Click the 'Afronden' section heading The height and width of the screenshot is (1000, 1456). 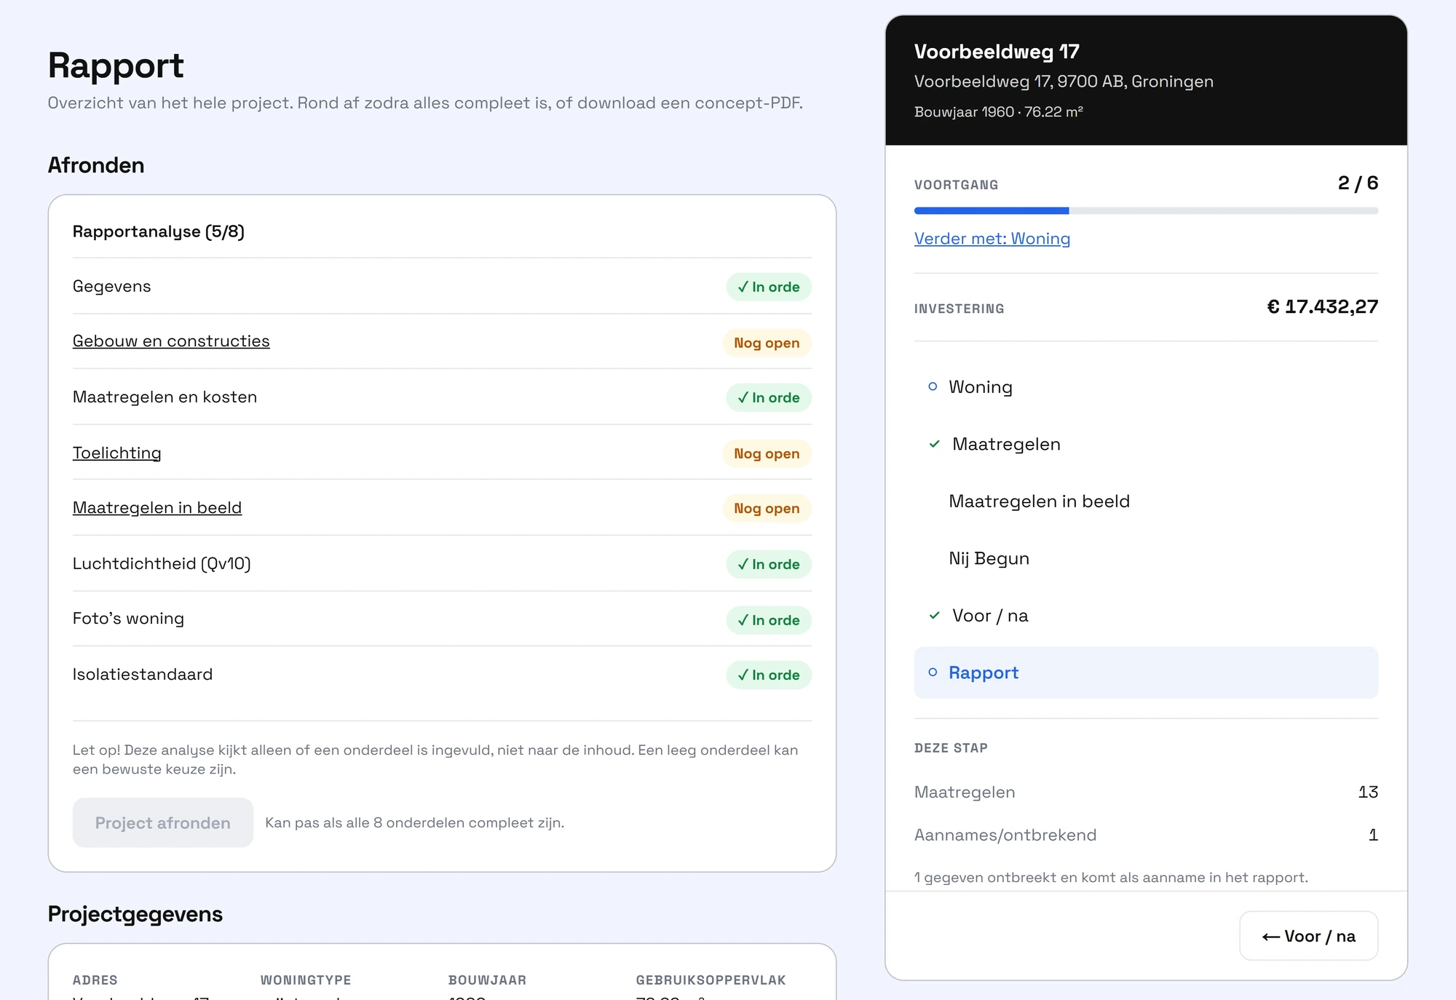pos(96,165)
